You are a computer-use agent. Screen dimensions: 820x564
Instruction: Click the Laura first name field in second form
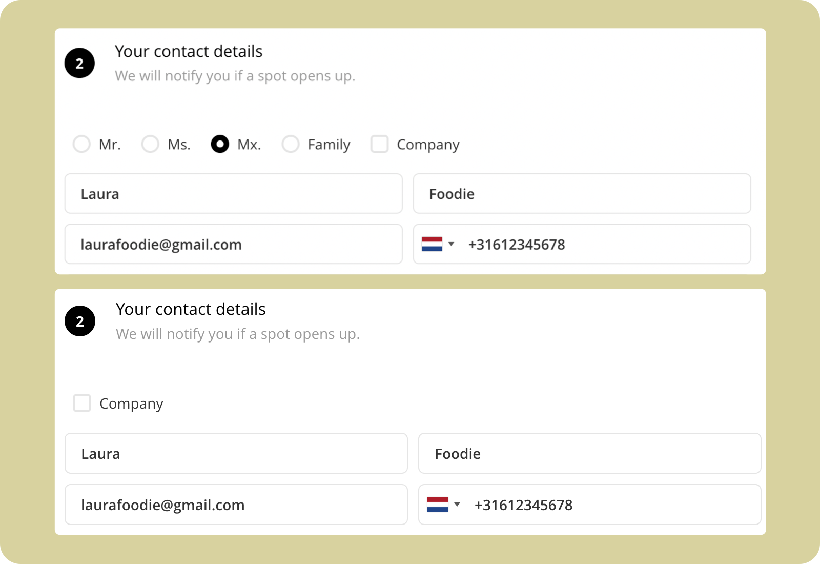coord(236,453)
